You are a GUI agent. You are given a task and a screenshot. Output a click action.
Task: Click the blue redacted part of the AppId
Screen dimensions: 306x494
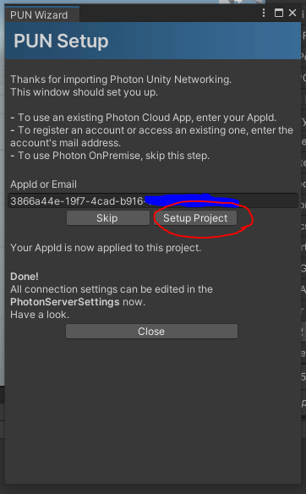[192, 200]
